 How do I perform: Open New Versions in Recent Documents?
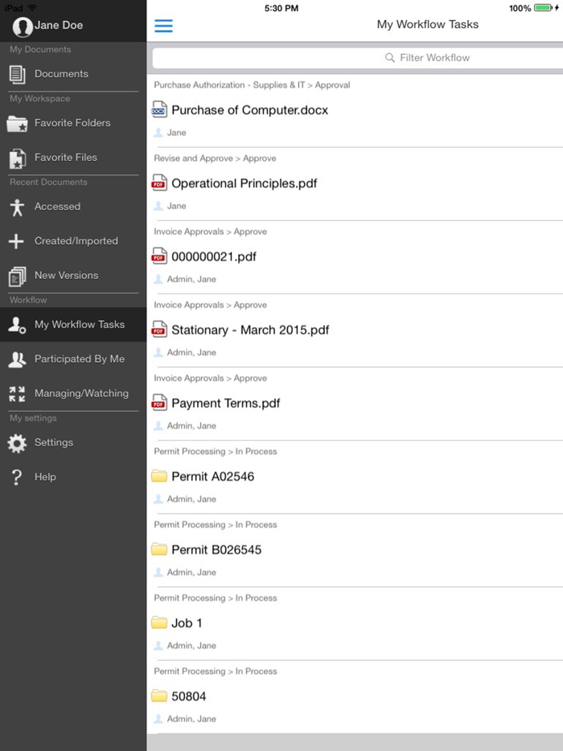point(17,275)
